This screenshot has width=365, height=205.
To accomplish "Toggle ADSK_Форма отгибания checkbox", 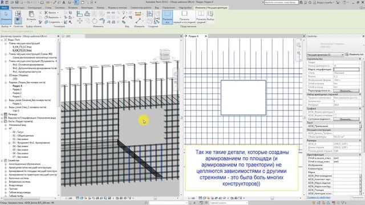I will pos(335,116).
